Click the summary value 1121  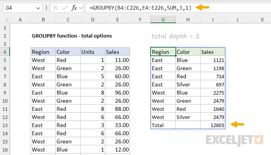(x=213, y=60)
